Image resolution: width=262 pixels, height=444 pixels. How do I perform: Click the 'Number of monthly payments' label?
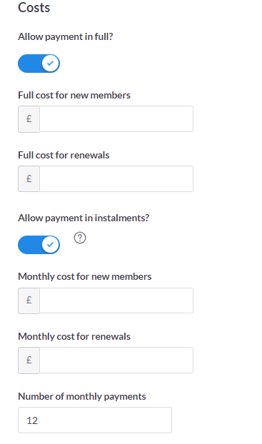tap(82, 396)
